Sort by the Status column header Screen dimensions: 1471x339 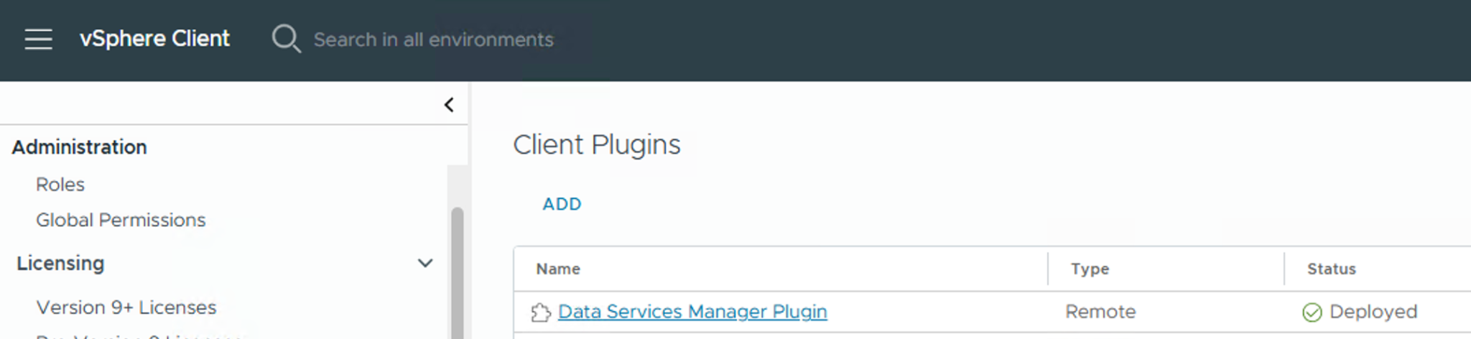pos(1331,269)
